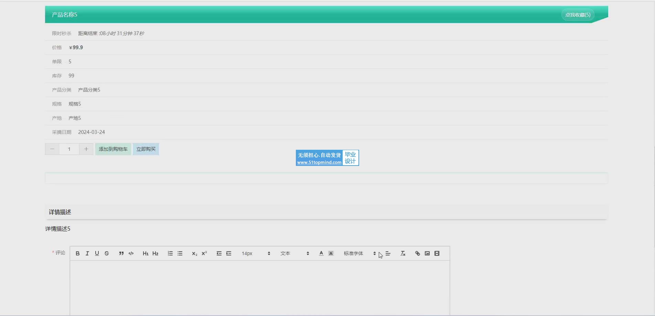Screen dimensions: 655x316
Task: Apply superscript formatting
Action: [x=204, y=253]
